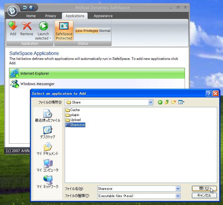
Task: Switch to the Home tab
Action: 31,16
